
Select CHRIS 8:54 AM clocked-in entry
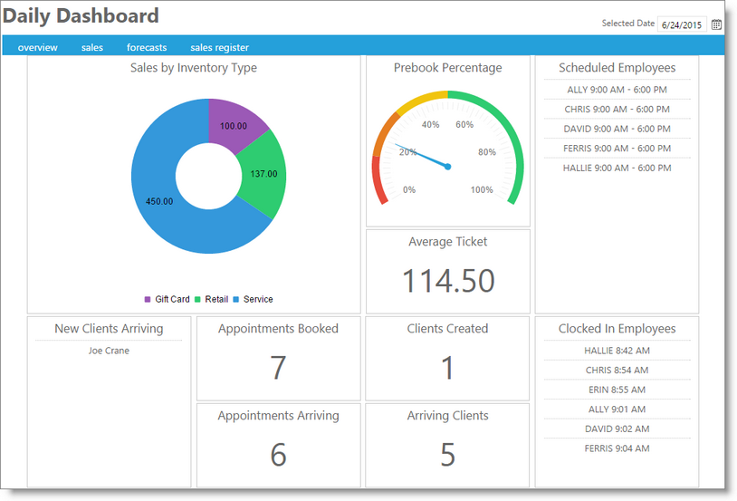point(617,371)
